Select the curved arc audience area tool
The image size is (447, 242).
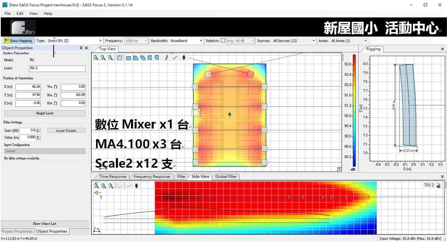click(143, 58)
